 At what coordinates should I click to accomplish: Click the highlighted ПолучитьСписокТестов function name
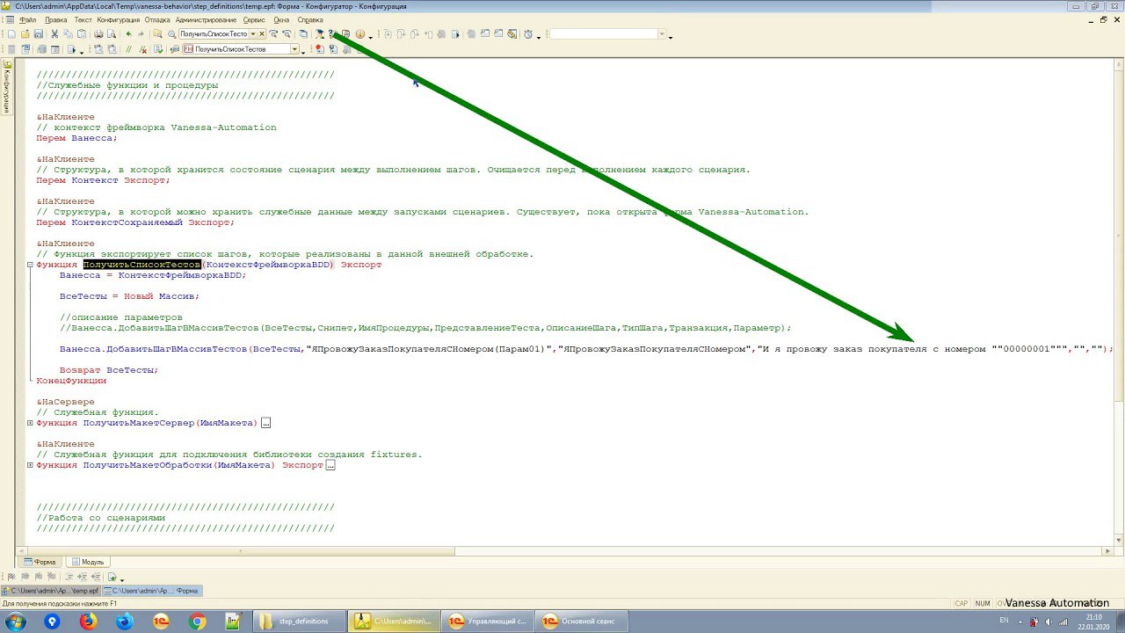142,265
